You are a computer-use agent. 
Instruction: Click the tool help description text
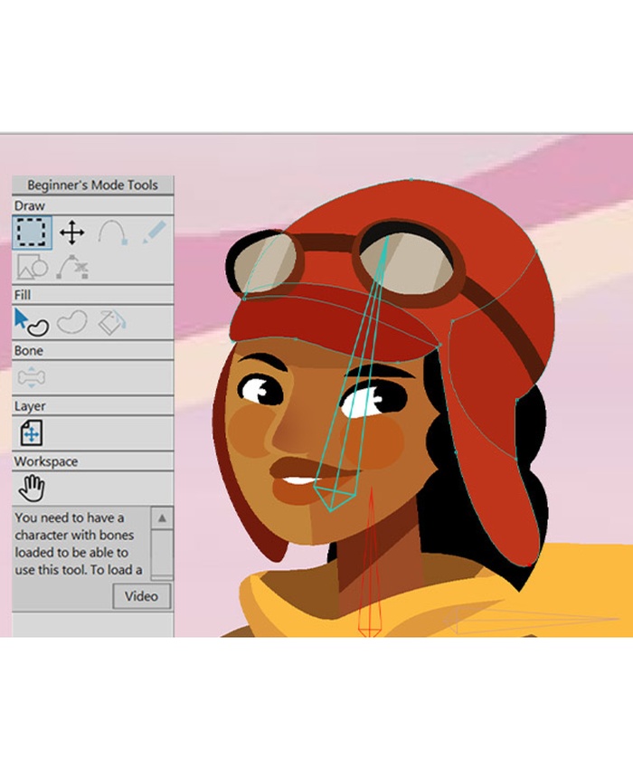(80, 543)
